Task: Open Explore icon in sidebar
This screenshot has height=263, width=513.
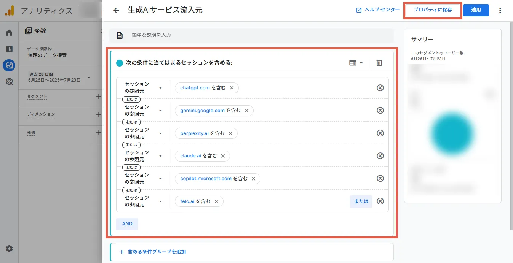Action: [x=9, y=65]
